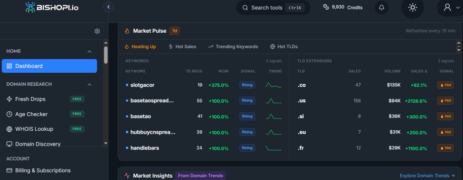
Task: Click the Hot Sales dollar icon
Action: [170, 46]
